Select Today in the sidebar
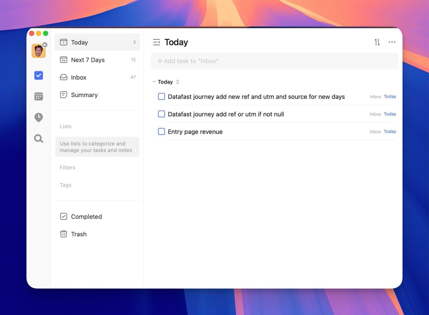The width and height of the screenshot is (429, 315). click(97, 42)
